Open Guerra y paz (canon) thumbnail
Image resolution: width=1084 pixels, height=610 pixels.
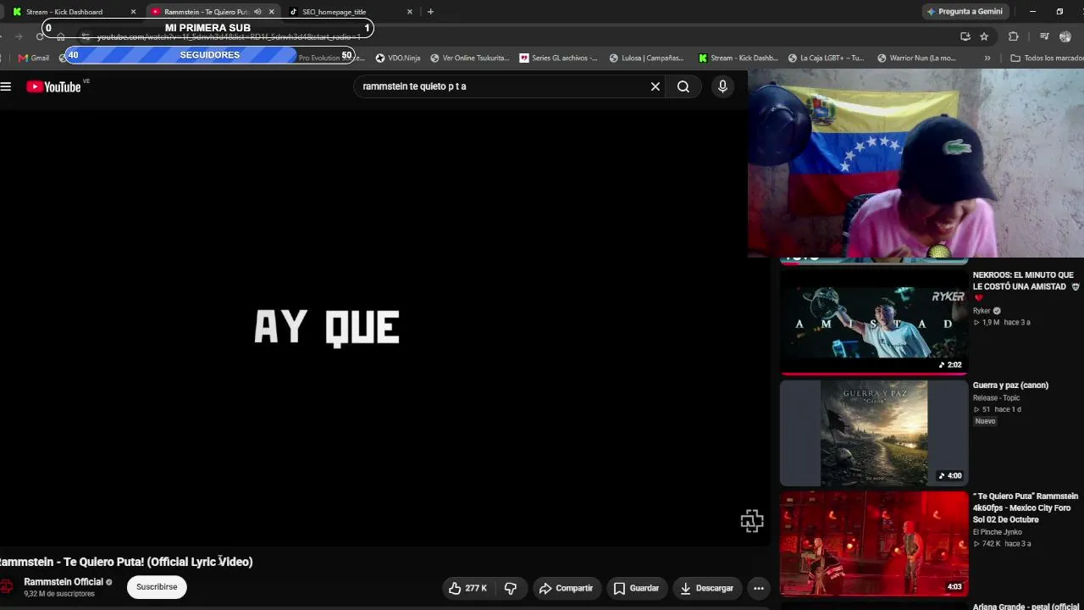[873, 433]
